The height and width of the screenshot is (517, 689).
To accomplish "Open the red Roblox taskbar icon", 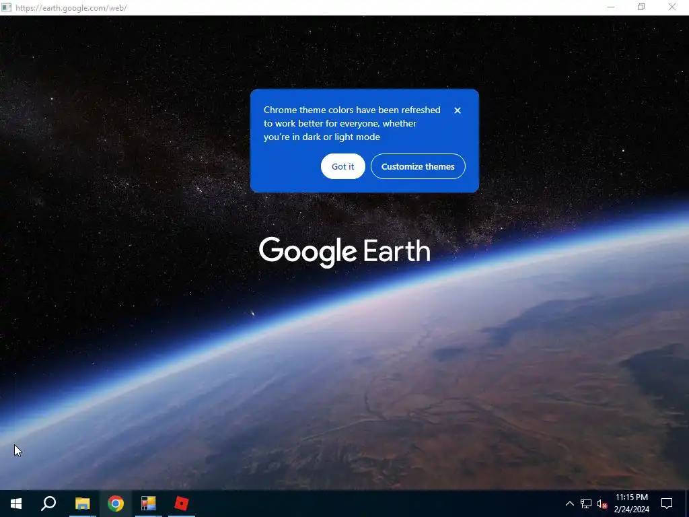I will tap(182, 504).
